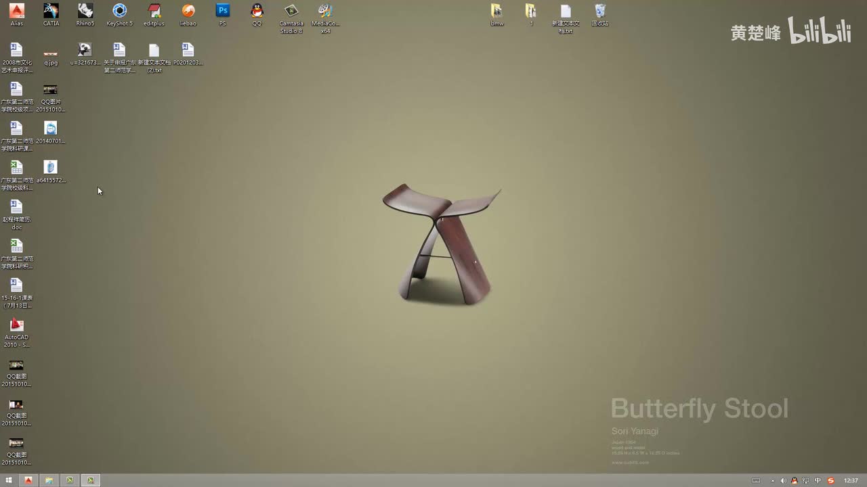Click the volume speaker tray icon
867x487 pixels.
pyautogui.click(x=784, y=481)
